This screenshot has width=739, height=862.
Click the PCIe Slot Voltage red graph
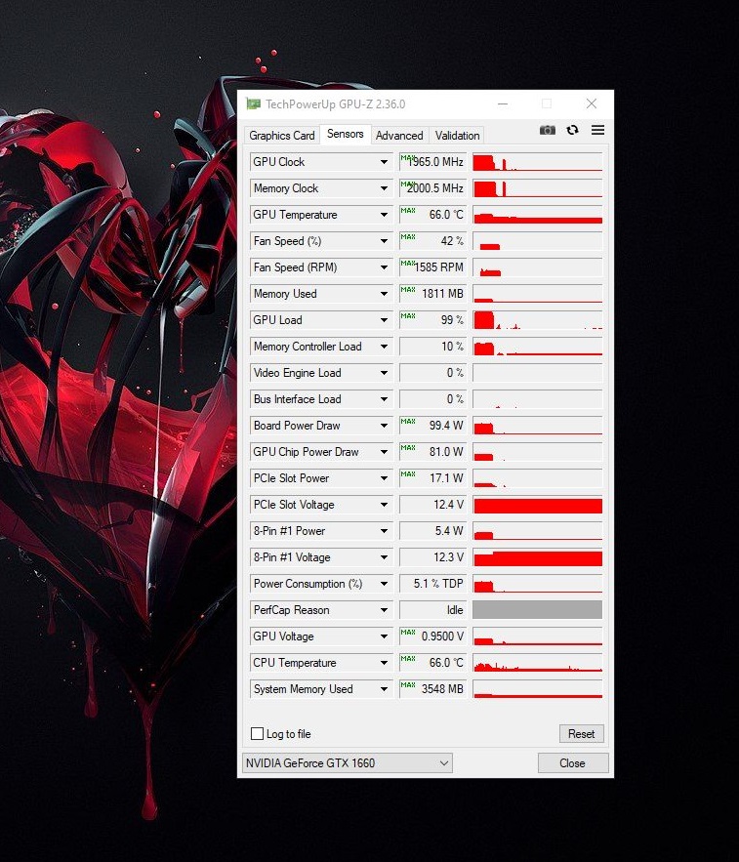point(538,506)
